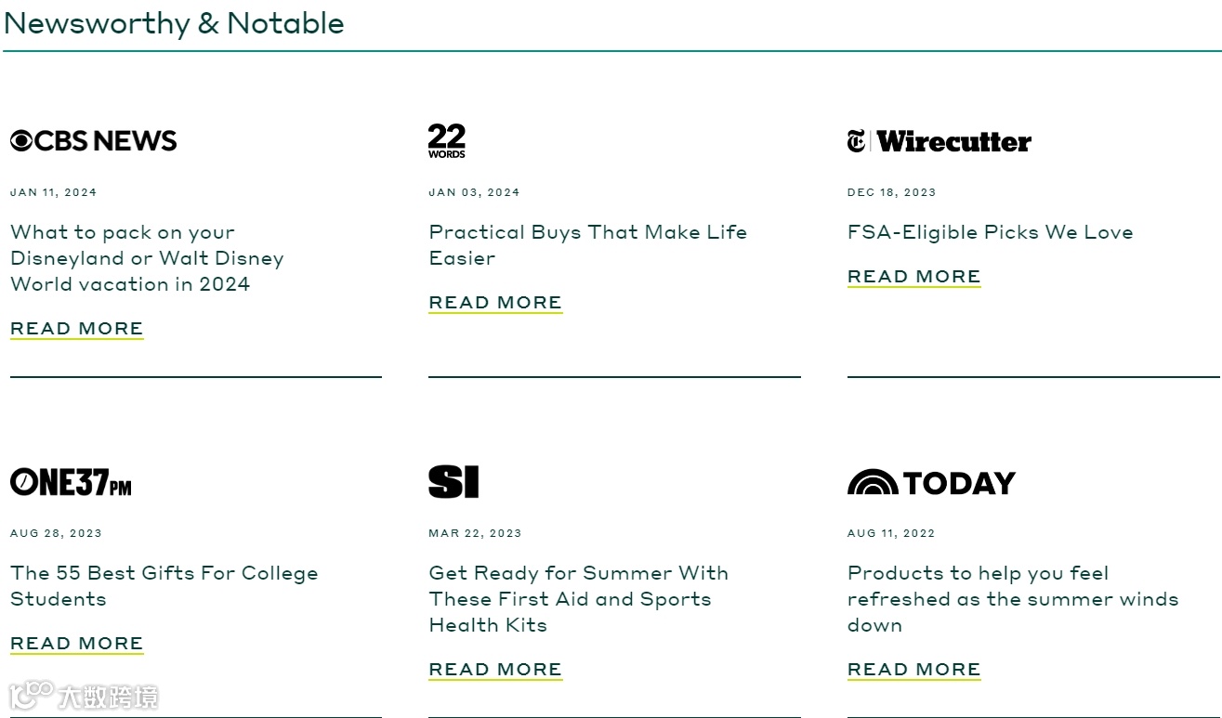Click the CBS News logo
The height and width of the screenshot is (718, 1222).
coord(93,141)
